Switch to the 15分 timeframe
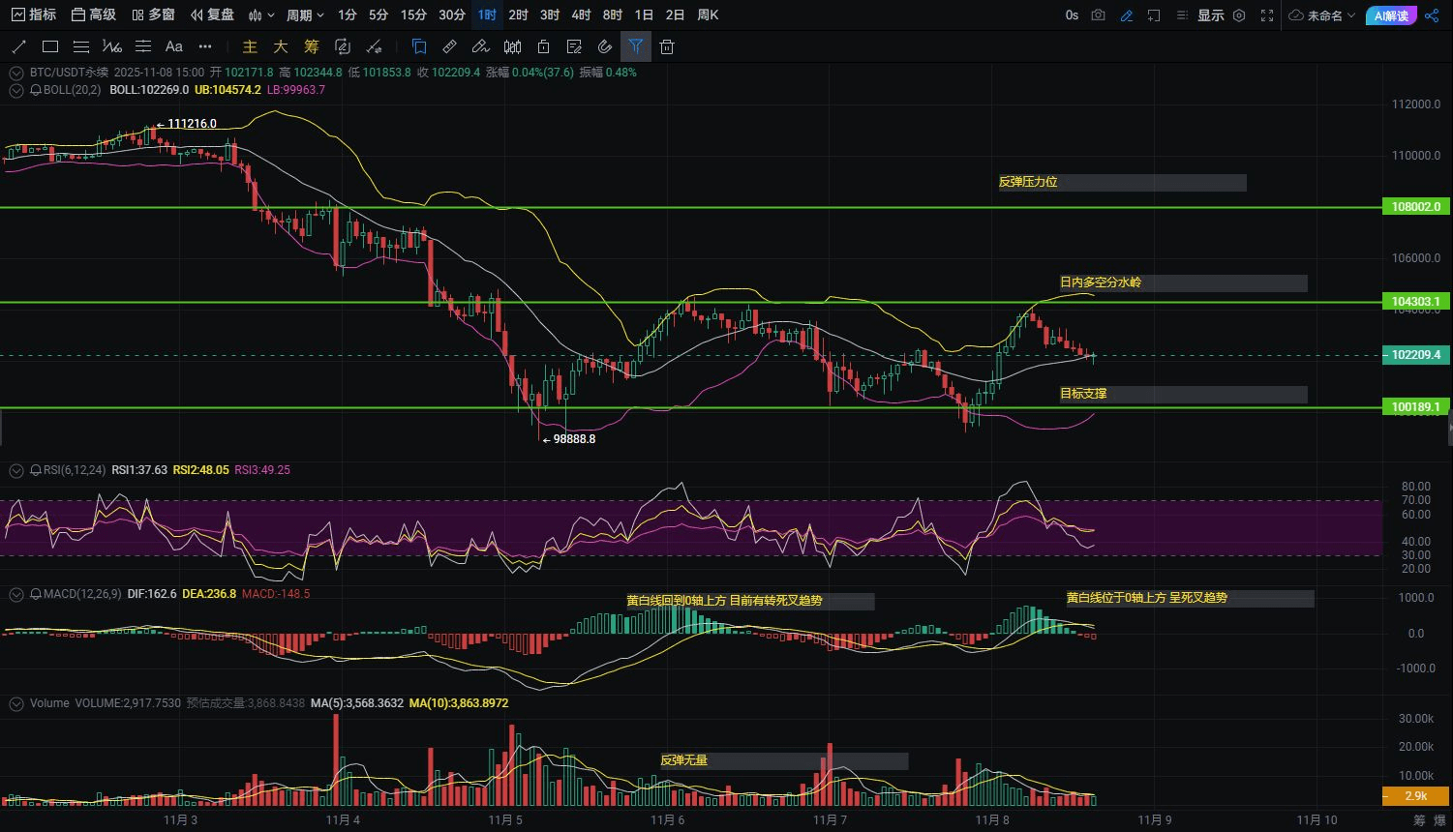This screenshot has height=832, width=1453. pyautogui.click(x=413, y=15)
